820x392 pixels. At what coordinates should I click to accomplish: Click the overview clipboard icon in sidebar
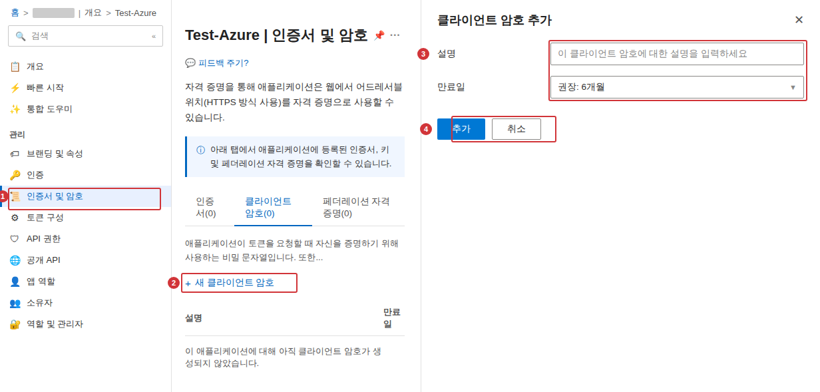point(15,67)
